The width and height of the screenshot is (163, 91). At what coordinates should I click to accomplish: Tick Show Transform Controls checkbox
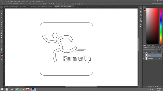point(20,4)
